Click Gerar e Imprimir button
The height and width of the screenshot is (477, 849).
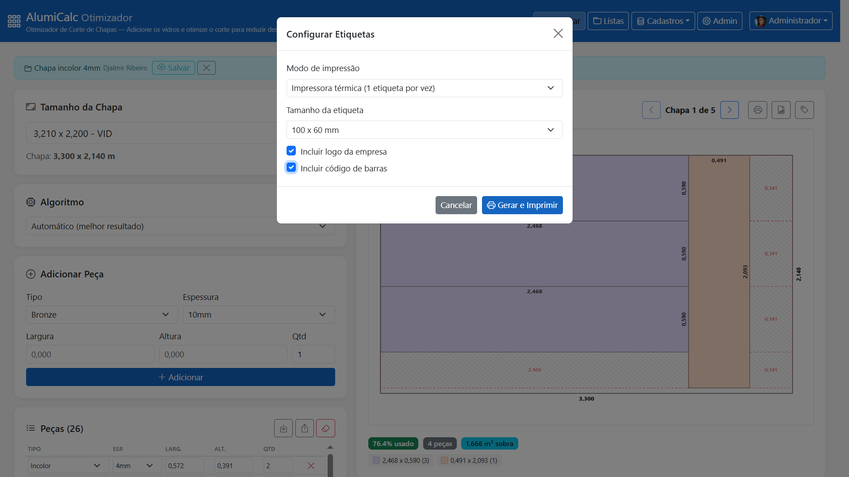tap(522, 205)
